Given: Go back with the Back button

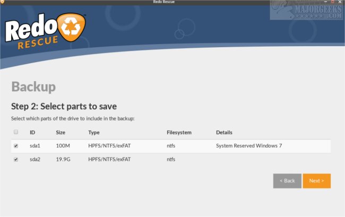Looking at the screenshot, I should [x=287, y=181].
